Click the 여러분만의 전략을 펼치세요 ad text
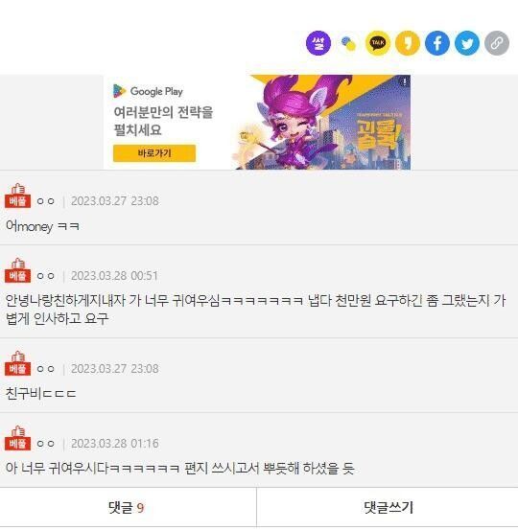This screenshot has height=530, width=518. [163, 121]
